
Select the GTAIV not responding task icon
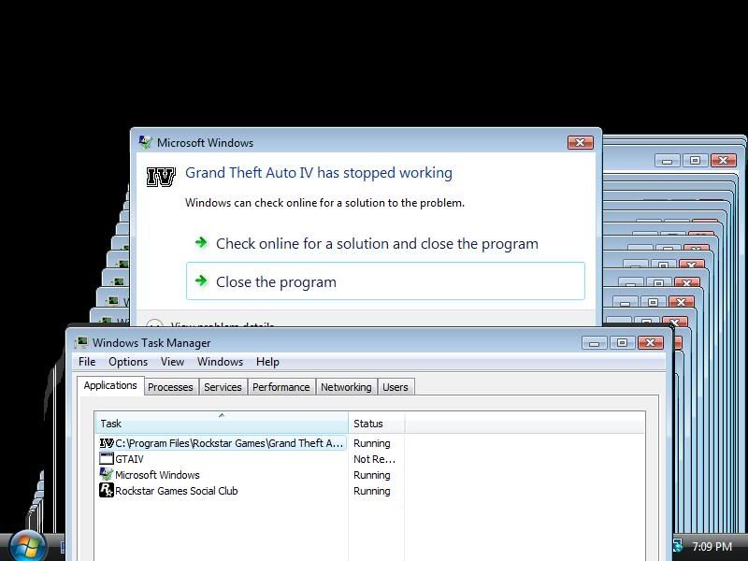coord(107,459)
